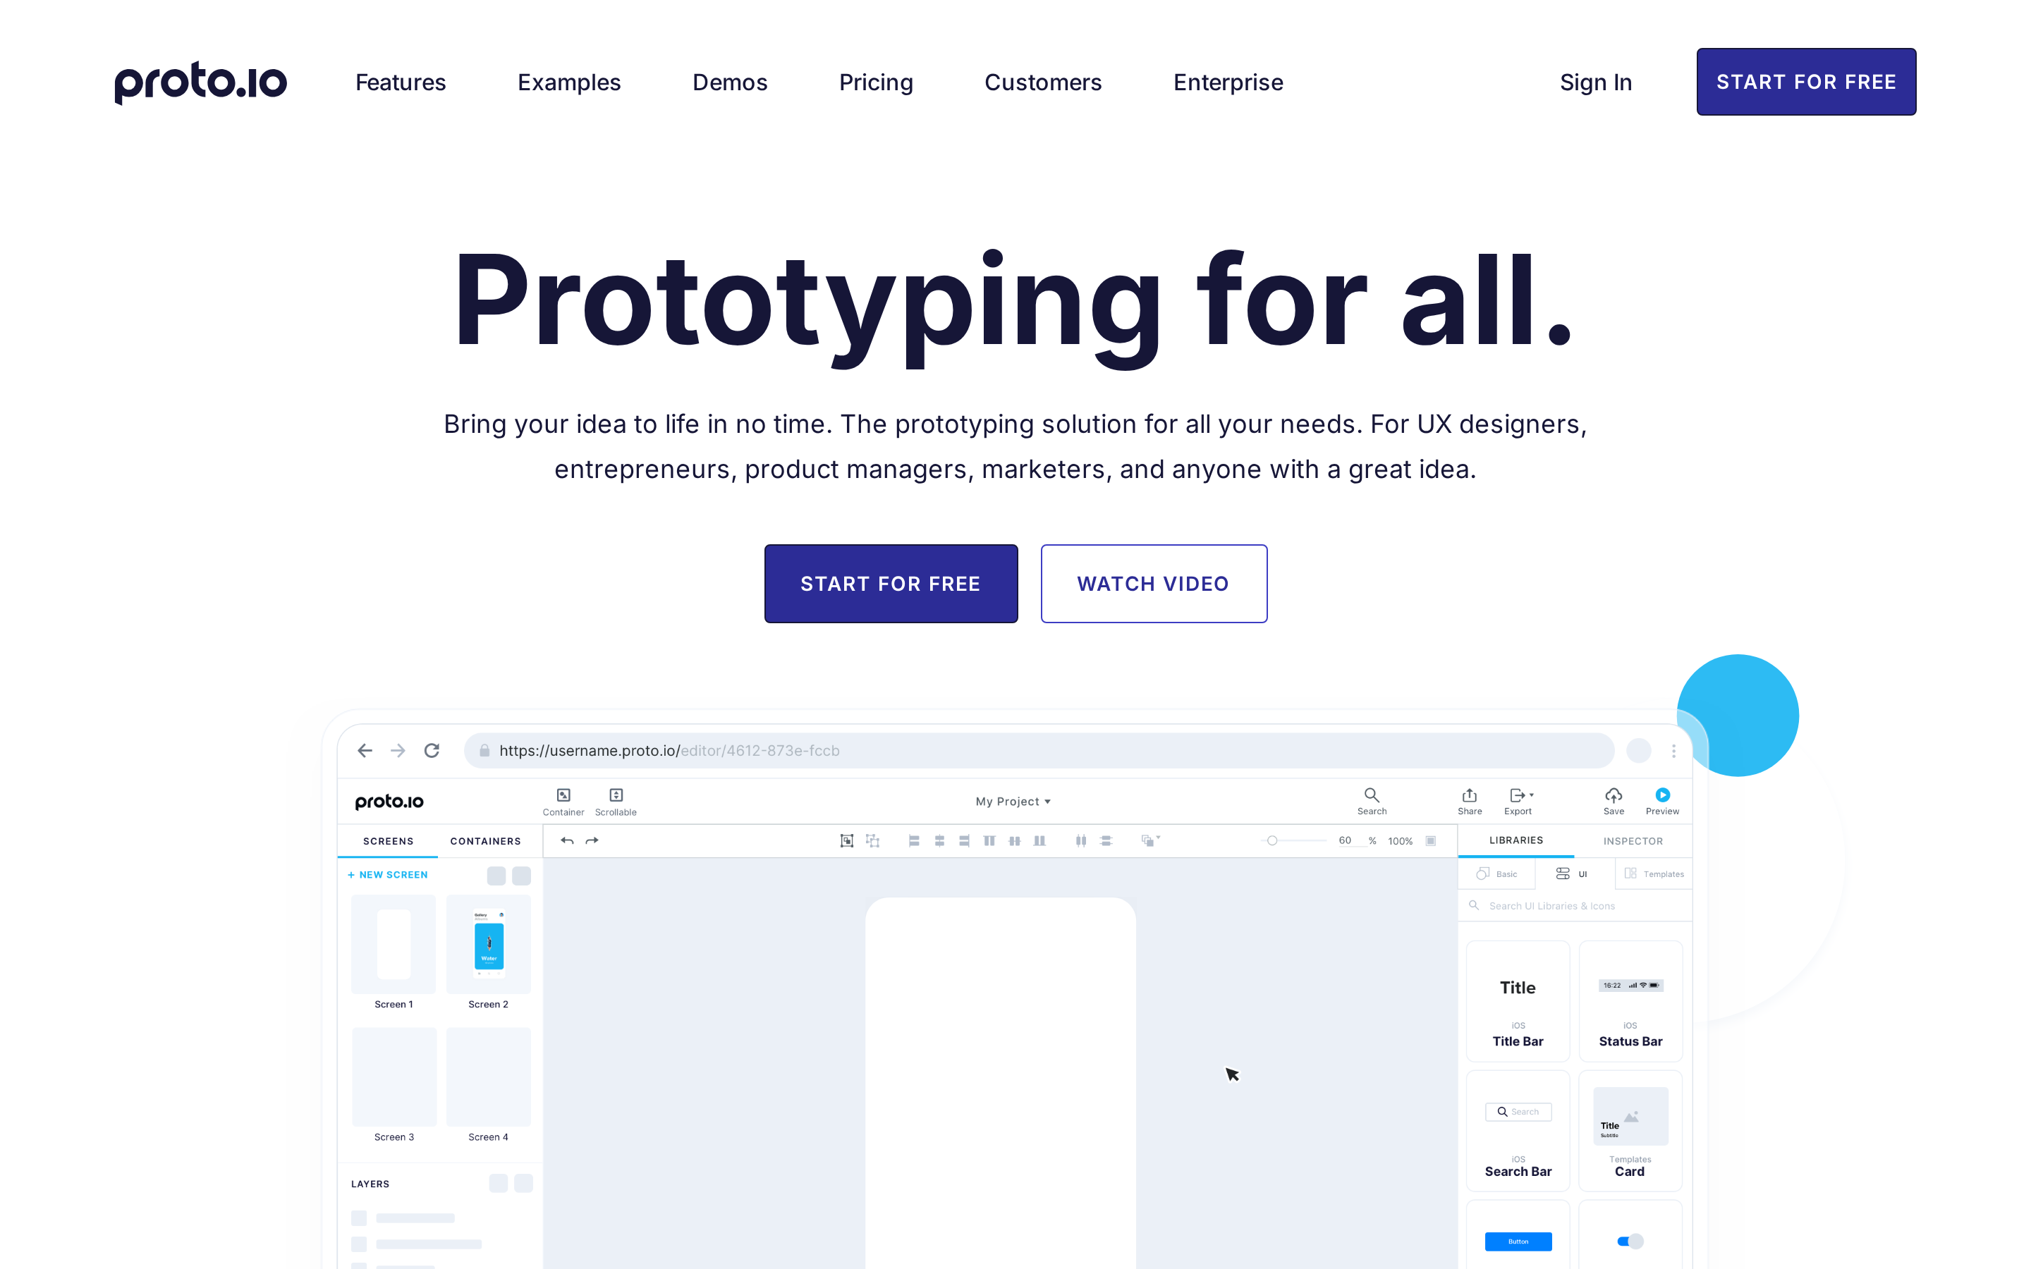Click the Container tool icon
Viewport: 2031px width, 1269px height.
(564, 795)
